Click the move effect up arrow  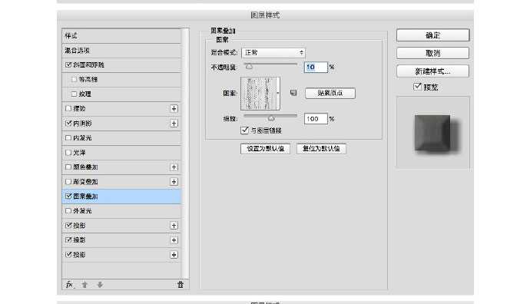(x=84, y=285)
